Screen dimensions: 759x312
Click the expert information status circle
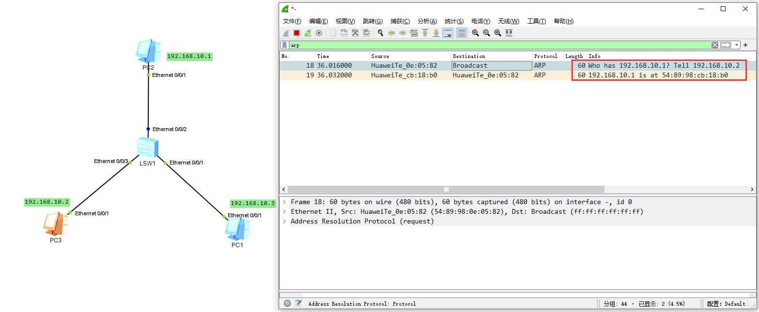tap(287, 303)
